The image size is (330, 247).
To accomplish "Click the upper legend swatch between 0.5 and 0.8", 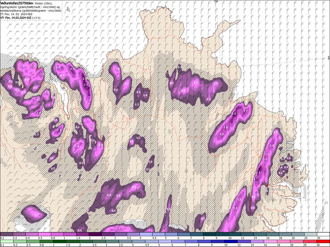I will pyautogui.click(x=44, y=234).
